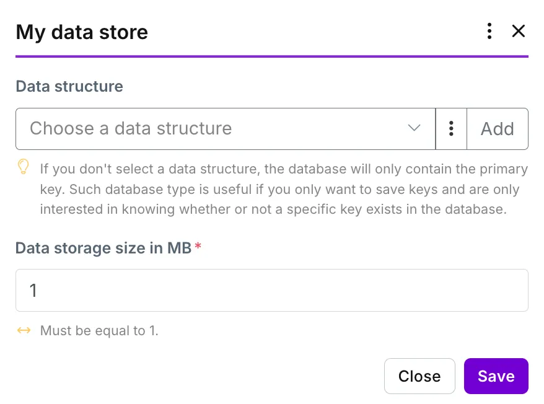The image size is (544, 404).
Task: Click the 'Data storage size in MB' label
Action: 103,248
